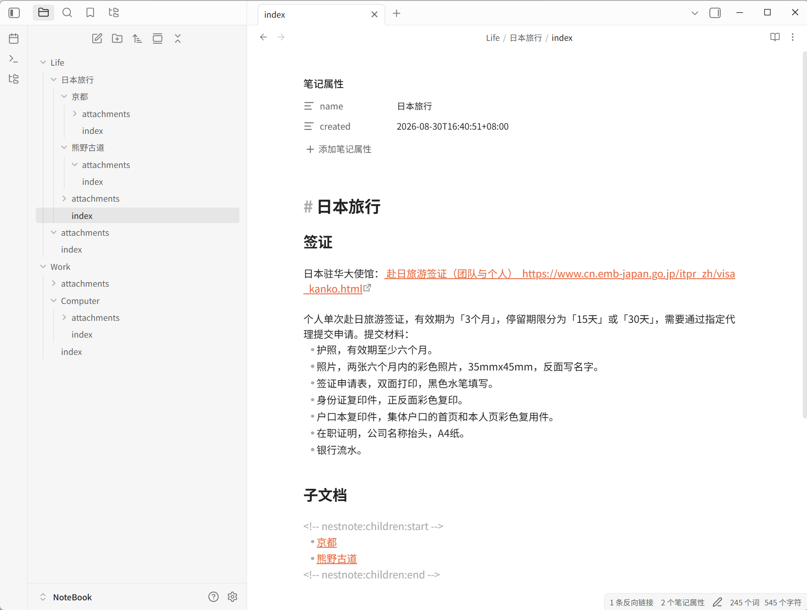The width and height of the screenshot is (807, 610).
Task: Open the command palette ribbon icon
Action: pos(14,59)
